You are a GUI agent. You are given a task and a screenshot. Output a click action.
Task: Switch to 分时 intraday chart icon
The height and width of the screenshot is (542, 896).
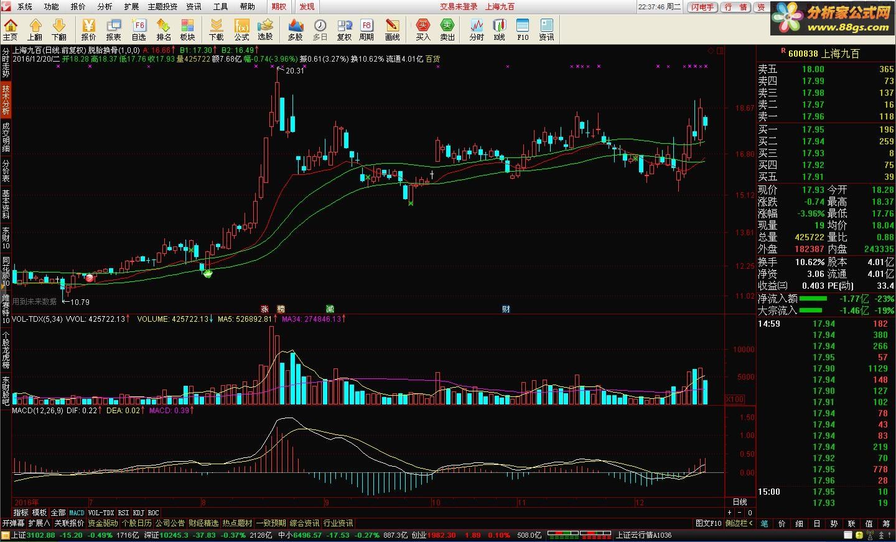[477, 29]
